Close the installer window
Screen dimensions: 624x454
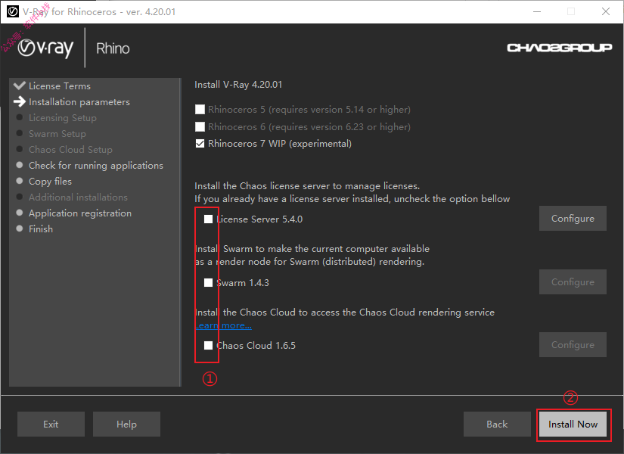pos(605,11)
